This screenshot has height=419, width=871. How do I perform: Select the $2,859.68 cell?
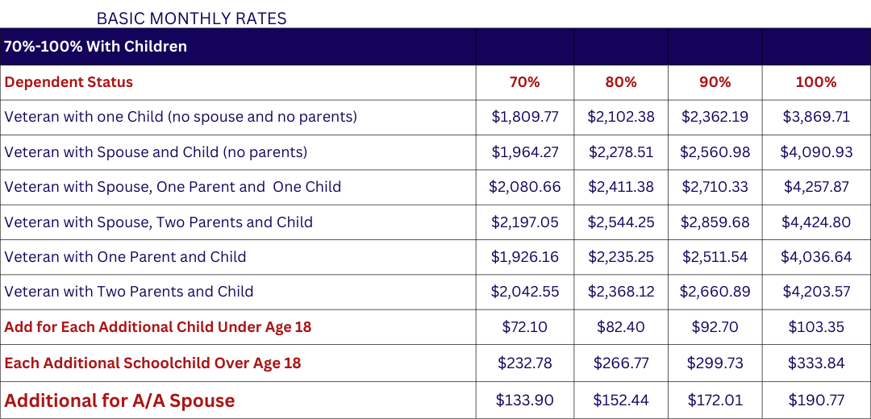(715, 222)
